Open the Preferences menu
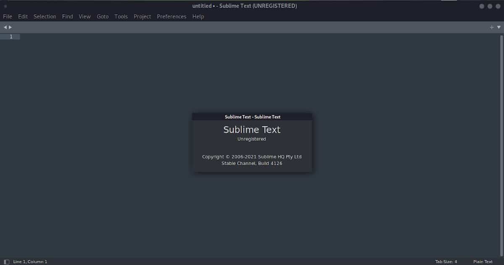 [171, 16]
